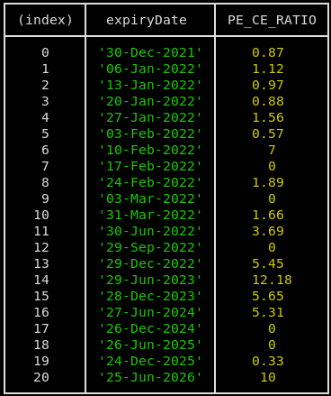
Task: Click index number 14 in first column
Action: click(x=41, y=280)
